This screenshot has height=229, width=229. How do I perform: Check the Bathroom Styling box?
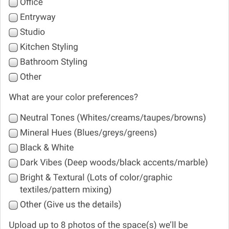pos(13,62)
